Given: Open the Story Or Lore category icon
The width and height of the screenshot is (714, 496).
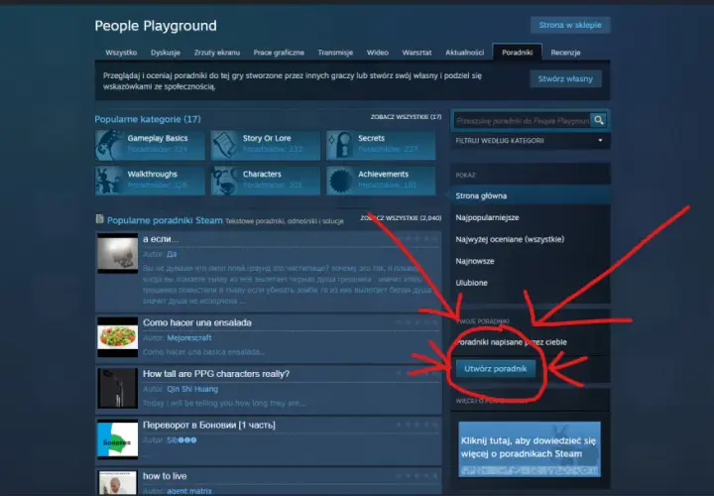Looking at the screenshot, I should [225, 145].
